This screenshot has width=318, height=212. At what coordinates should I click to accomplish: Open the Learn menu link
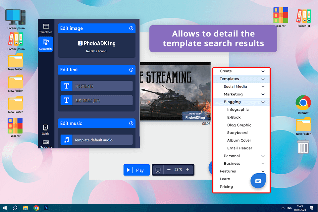click(225, 179)
